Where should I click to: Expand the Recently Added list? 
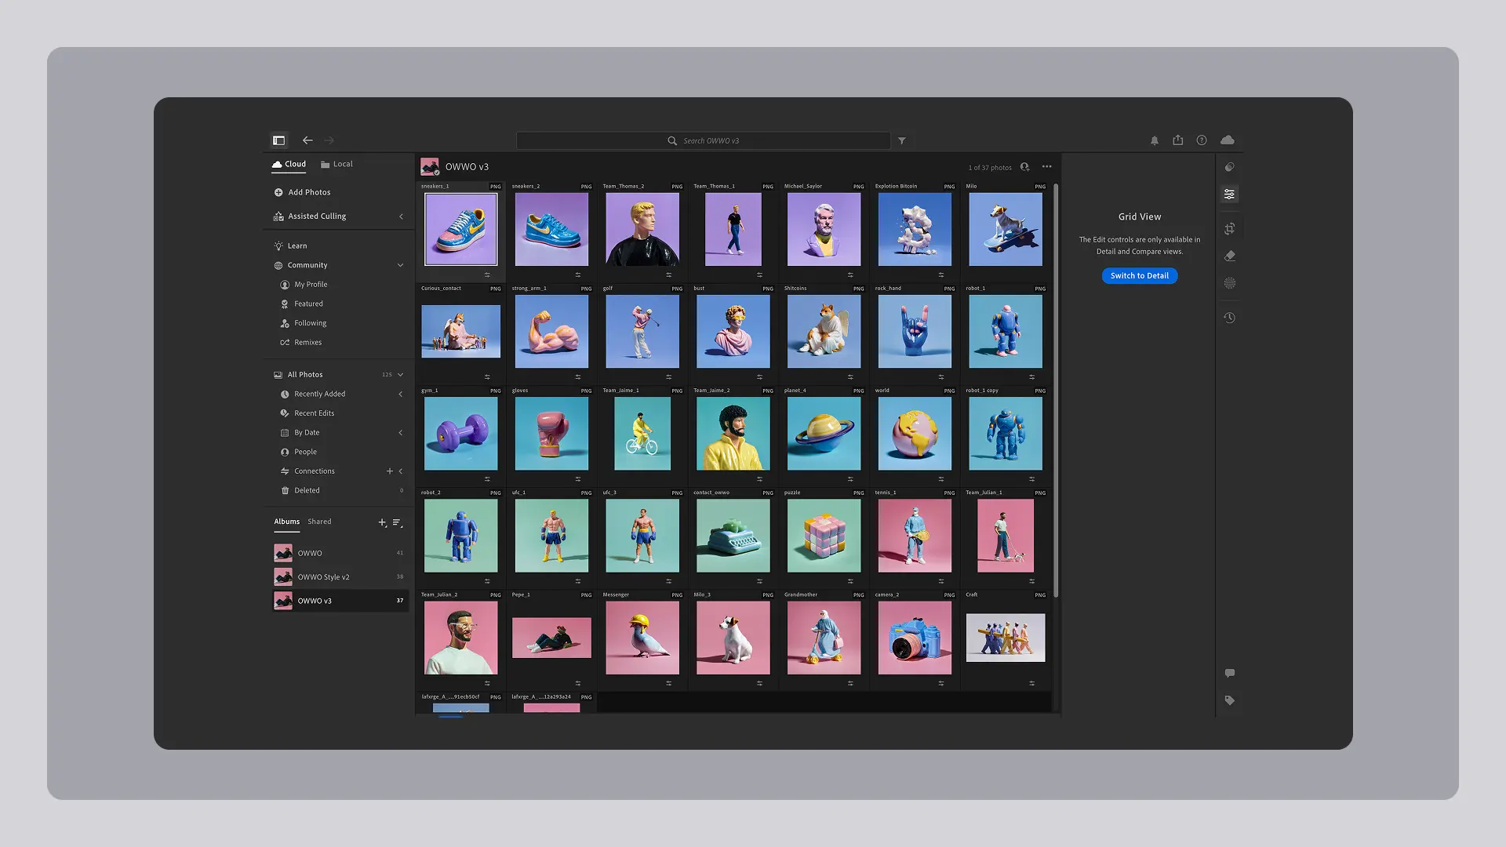click(400, 394)
